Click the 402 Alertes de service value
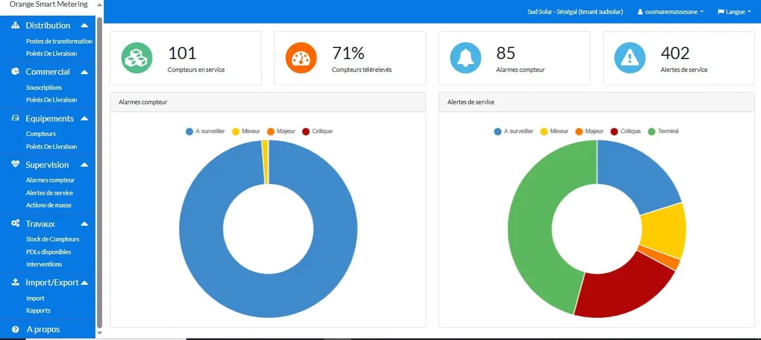761x340 pixels. point(675,53)
